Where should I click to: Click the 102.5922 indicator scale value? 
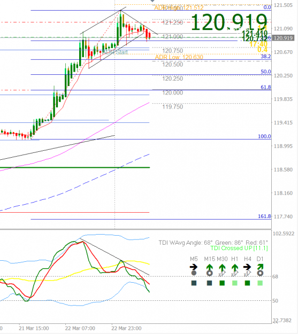point(284,234)
